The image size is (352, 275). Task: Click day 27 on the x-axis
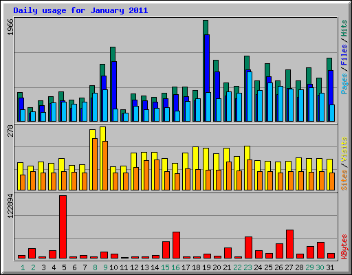click(x=289, y=267)
